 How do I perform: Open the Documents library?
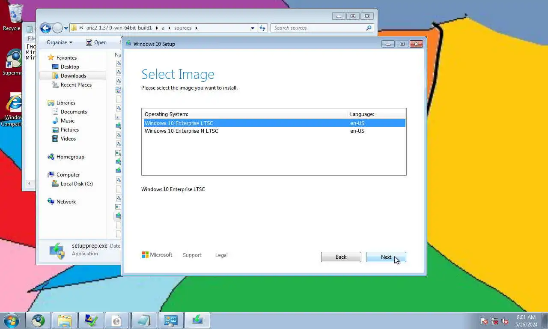[x=74, y=112]
